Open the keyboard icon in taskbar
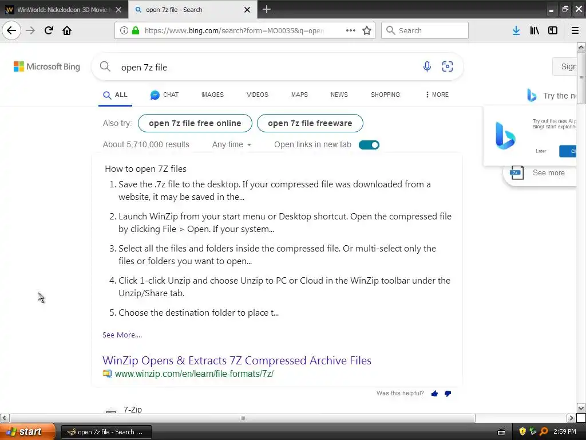Screen dimensions: 586x440 pos(501,432)
